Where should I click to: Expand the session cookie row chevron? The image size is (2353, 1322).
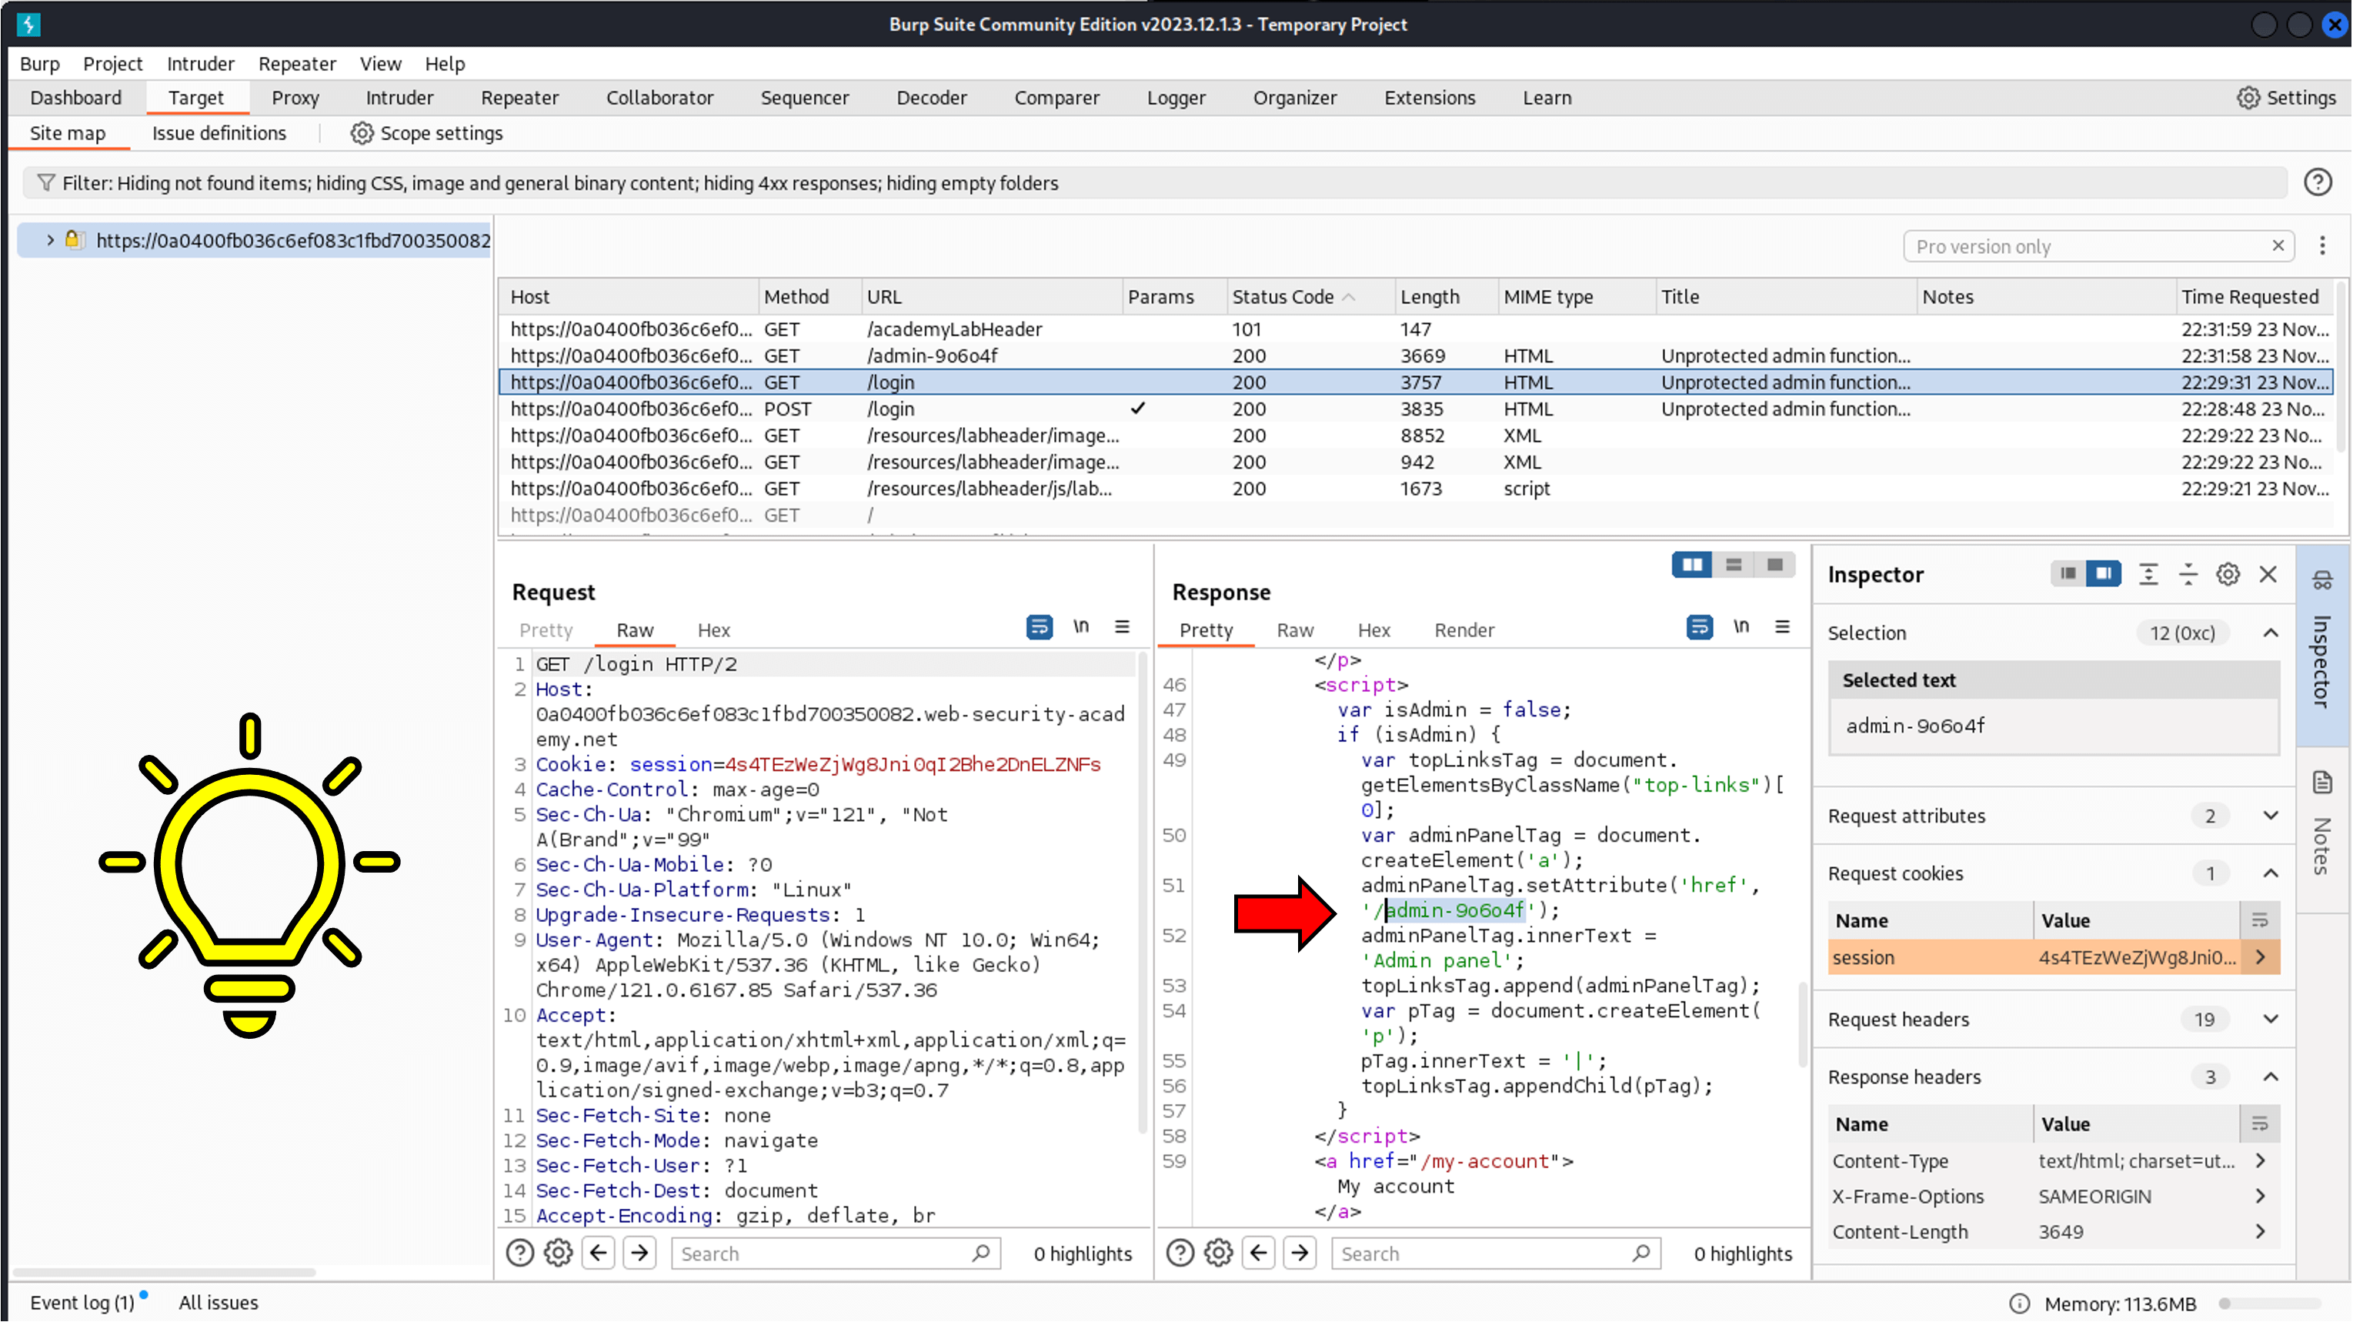tap(2260, 957)
